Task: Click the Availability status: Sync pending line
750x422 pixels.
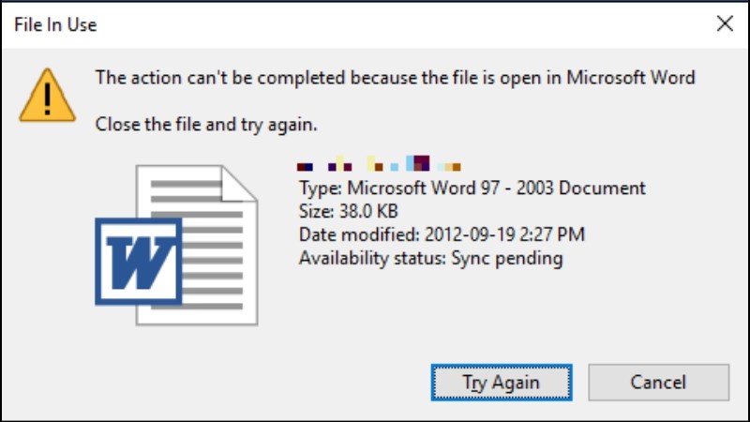Action: pos(430,259)
